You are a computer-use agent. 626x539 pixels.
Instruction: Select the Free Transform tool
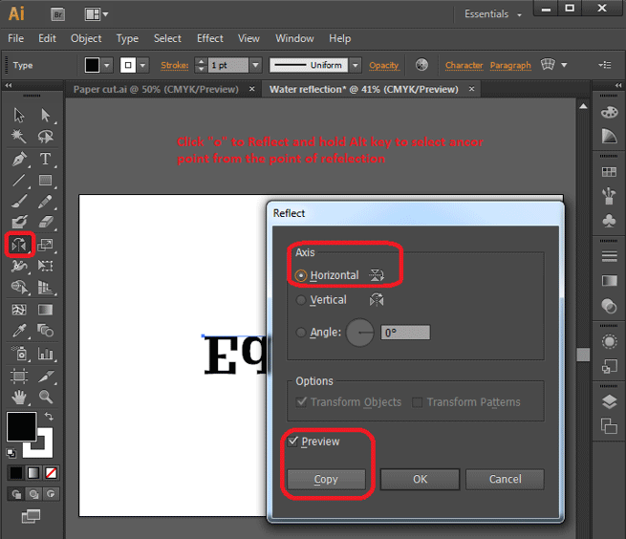click(45, 266)
